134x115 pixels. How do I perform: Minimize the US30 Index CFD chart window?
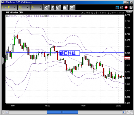(x=125, y=2)
